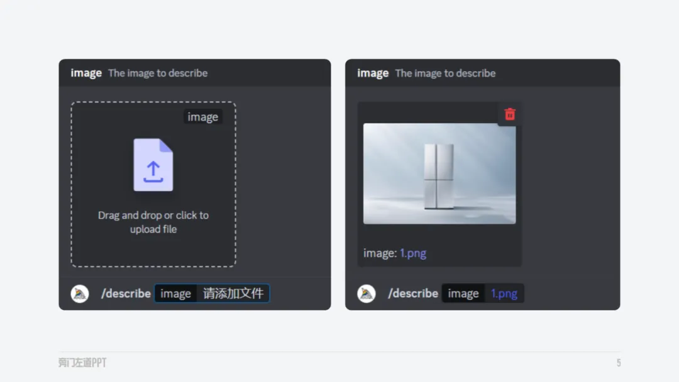
Task: Click the 'image:' label below the thumbnail
Action: (380, 253)
